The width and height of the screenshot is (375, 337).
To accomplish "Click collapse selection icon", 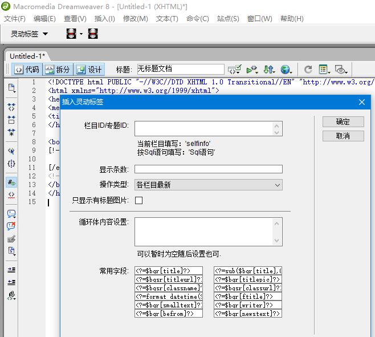I will pos(11,119).
